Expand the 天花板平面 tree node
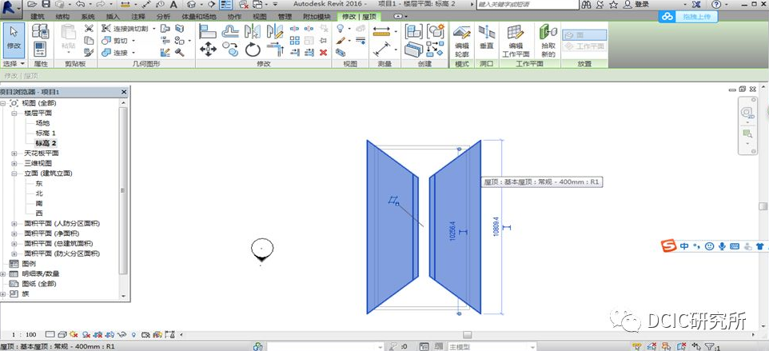 (14, 154)
